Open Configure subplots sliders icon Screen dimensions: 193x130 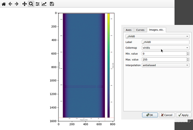[x=37, y=4]
